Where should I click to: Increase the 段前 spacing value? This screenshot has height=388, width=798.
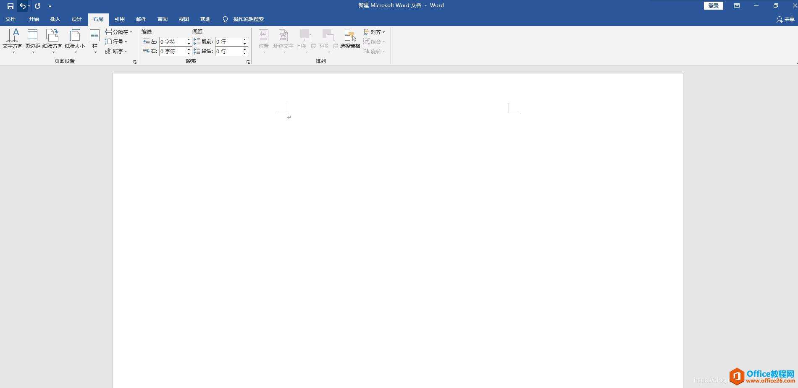pos(245,39)
